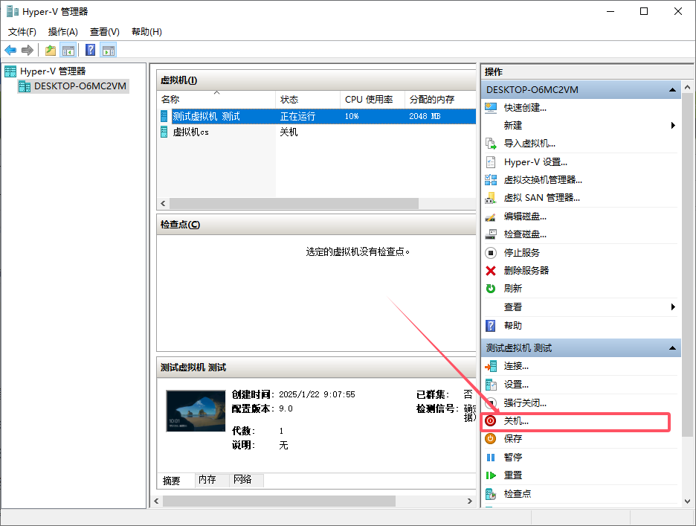Viewport: 696px width, 526px height.
Task: Click 连接... to connect to the VM
Action: [x=516, y=366]
